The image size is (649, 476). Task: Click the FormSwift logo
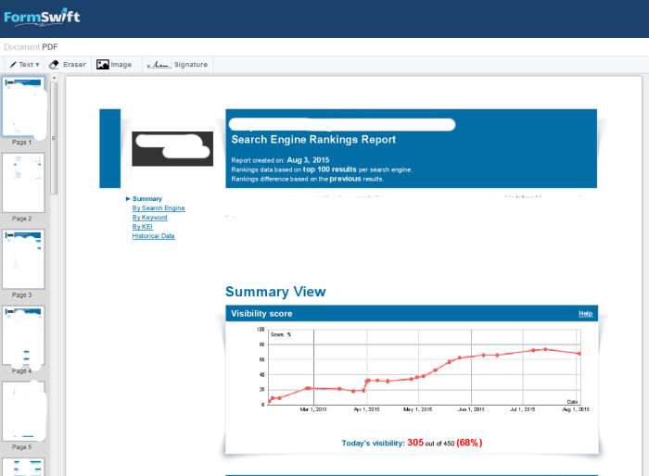point(42,18)
